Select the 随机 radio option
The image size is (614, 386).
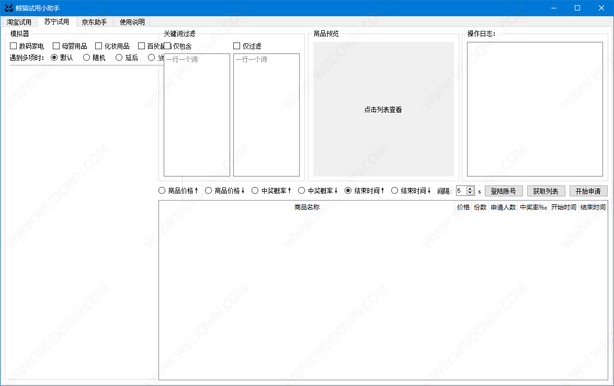pyautogui.click(x=87, y=58)
